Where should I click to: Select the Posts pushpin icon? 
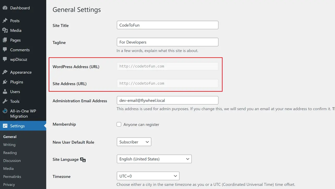[5, 21]
